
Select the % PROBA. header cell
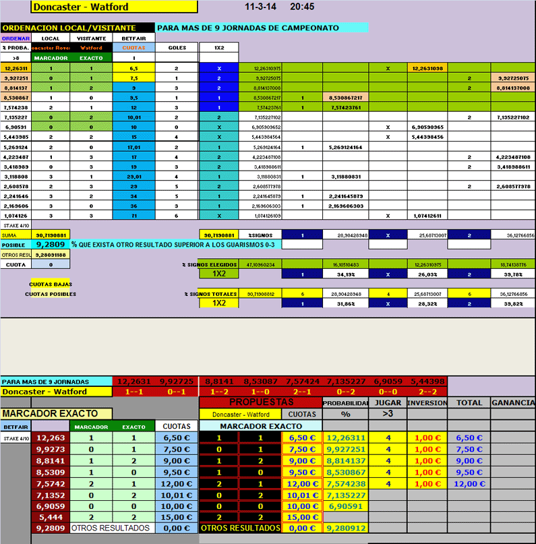click(16, 48)
